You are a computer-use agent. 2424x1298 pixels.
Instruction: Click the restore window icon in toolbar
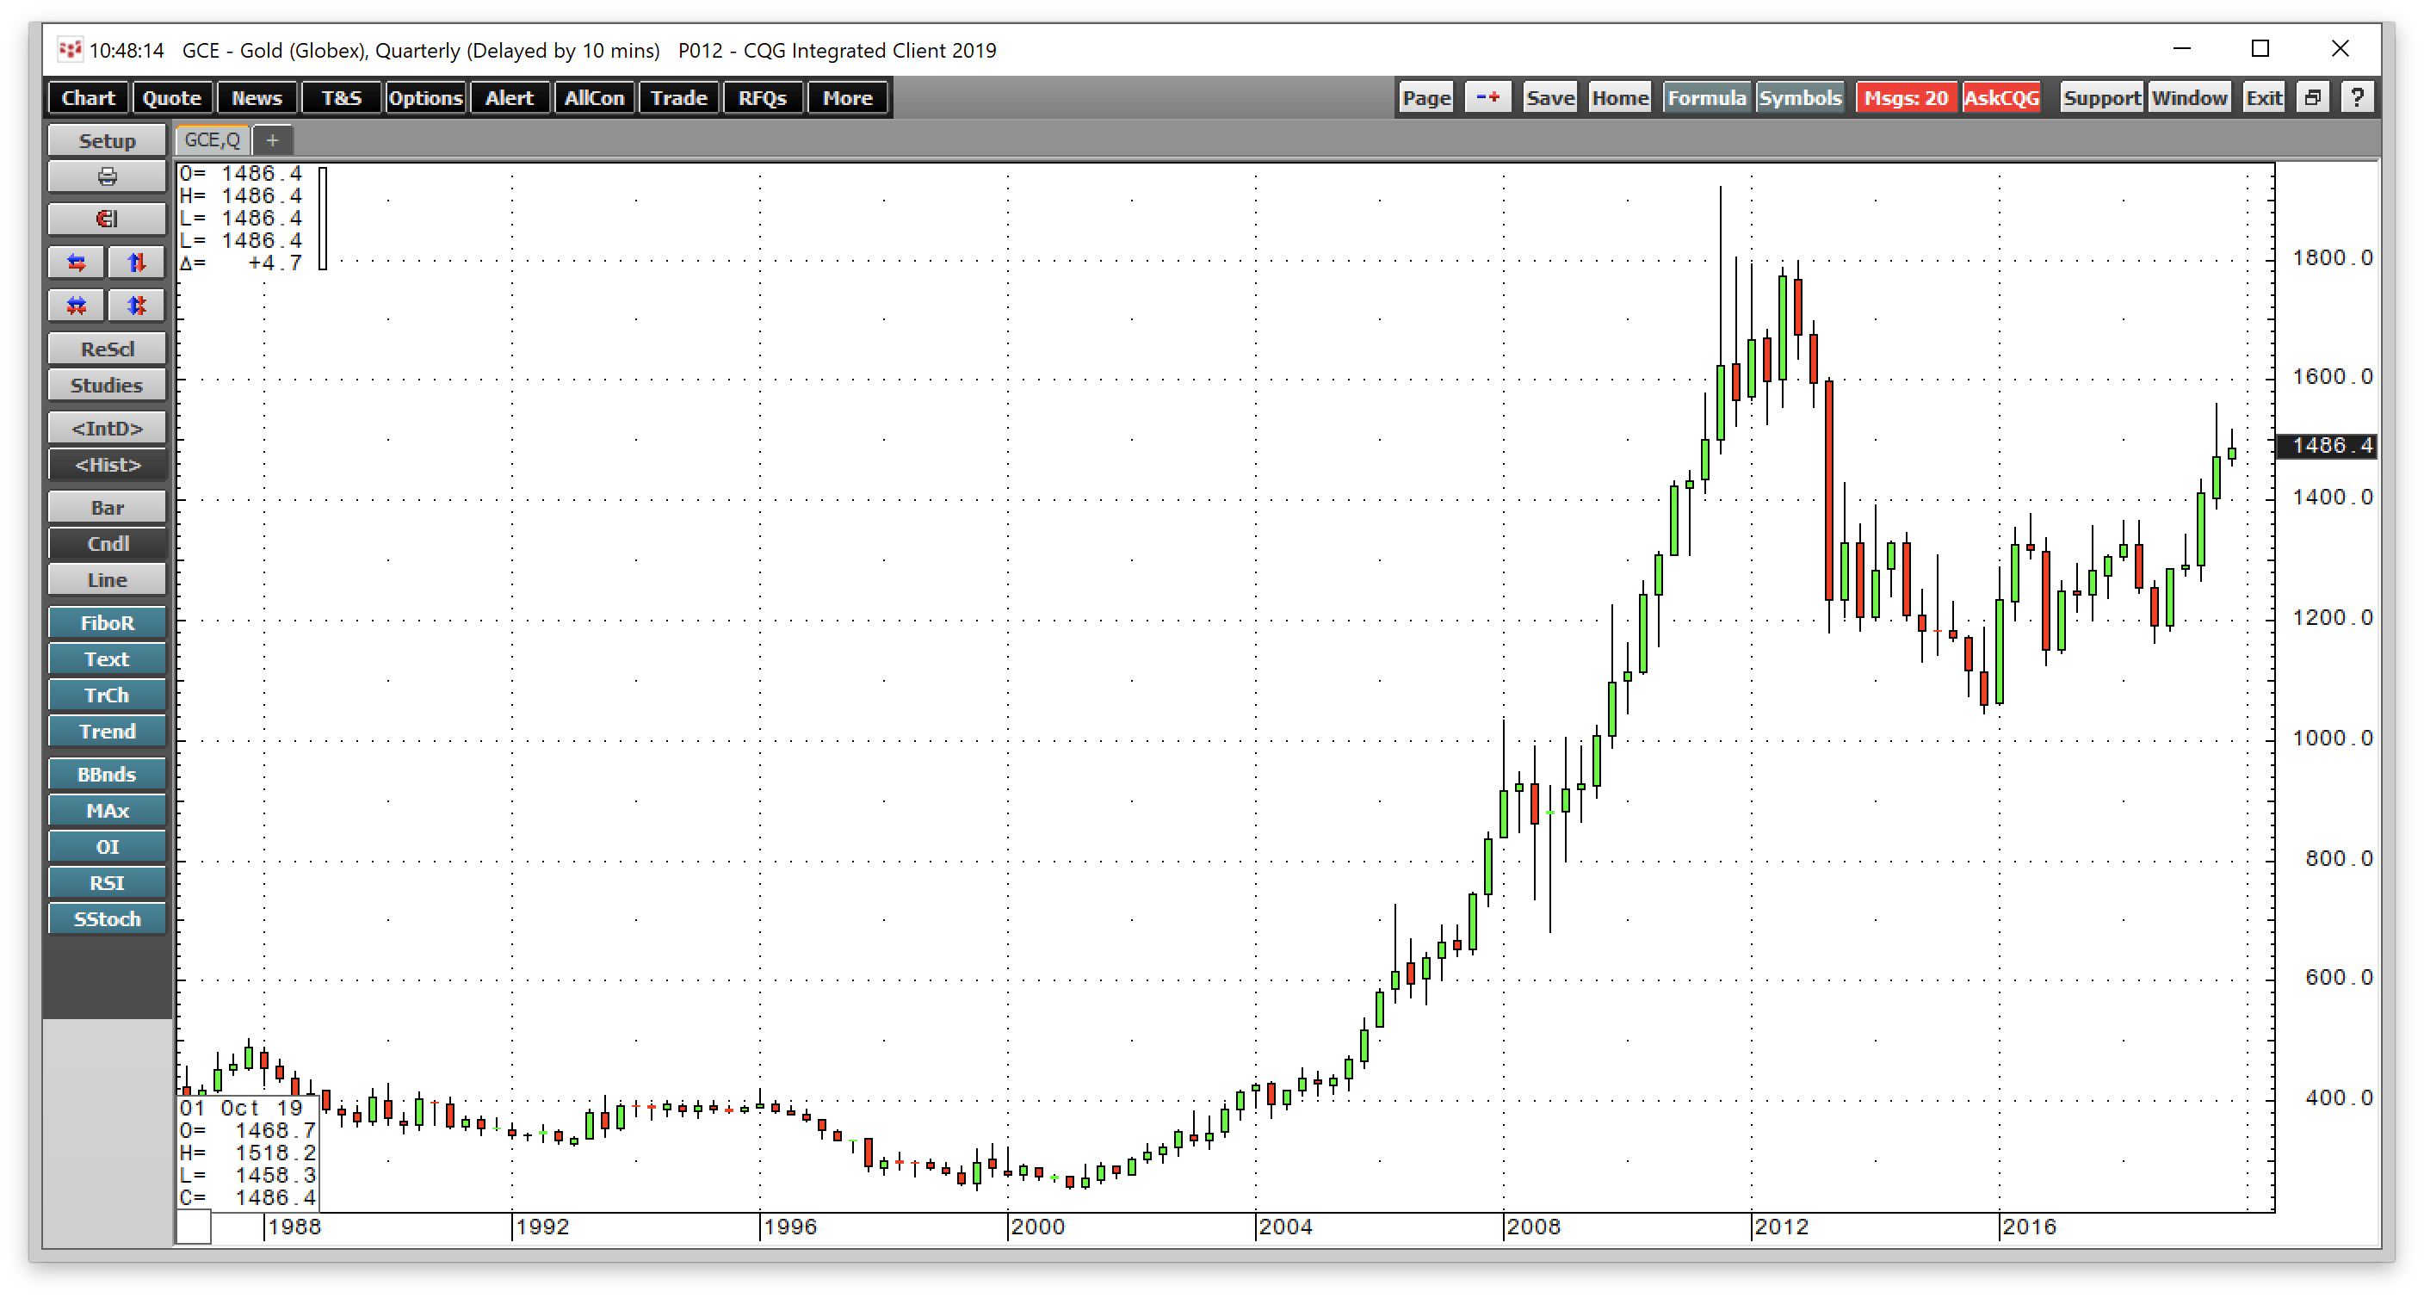click(x=2313, y=98)
